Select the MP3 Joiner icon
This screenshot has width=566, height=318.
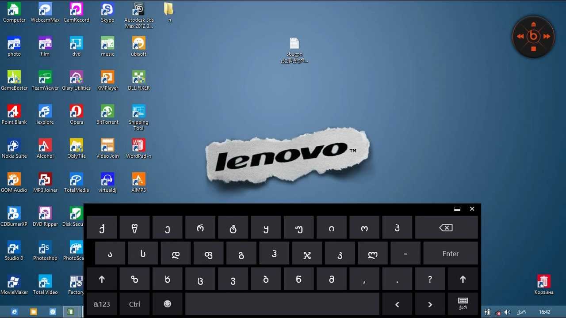click(45, 182)
